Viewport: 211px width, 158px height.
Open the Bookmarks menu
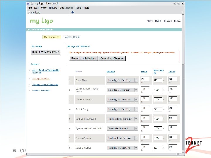tap(66, 8)
